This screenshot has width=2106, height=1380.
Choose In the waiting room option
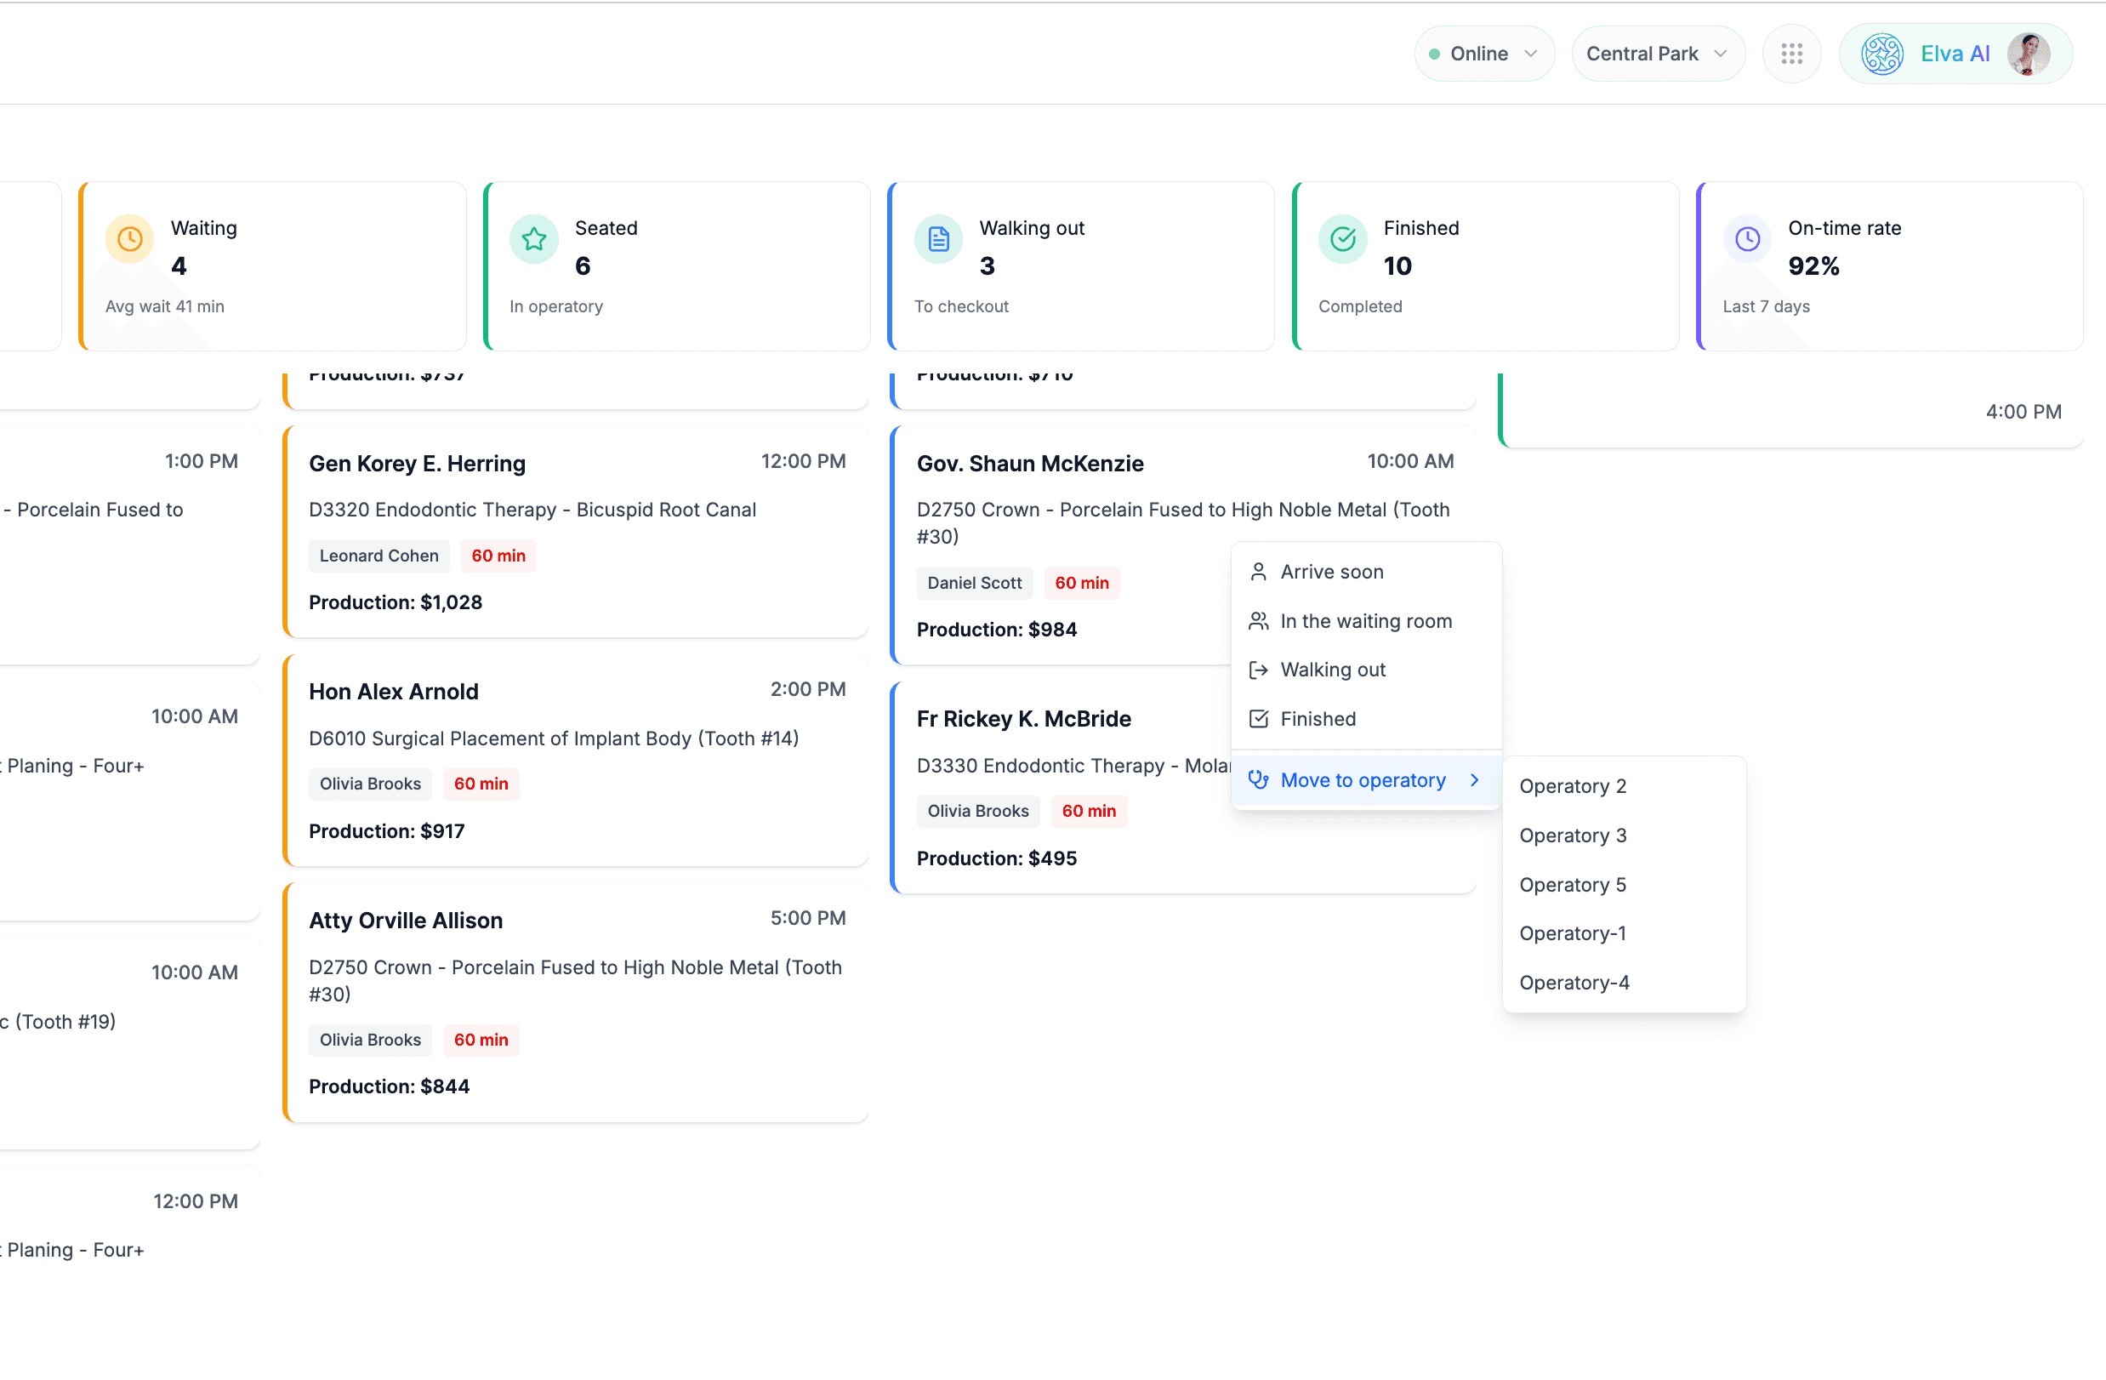1364,621
